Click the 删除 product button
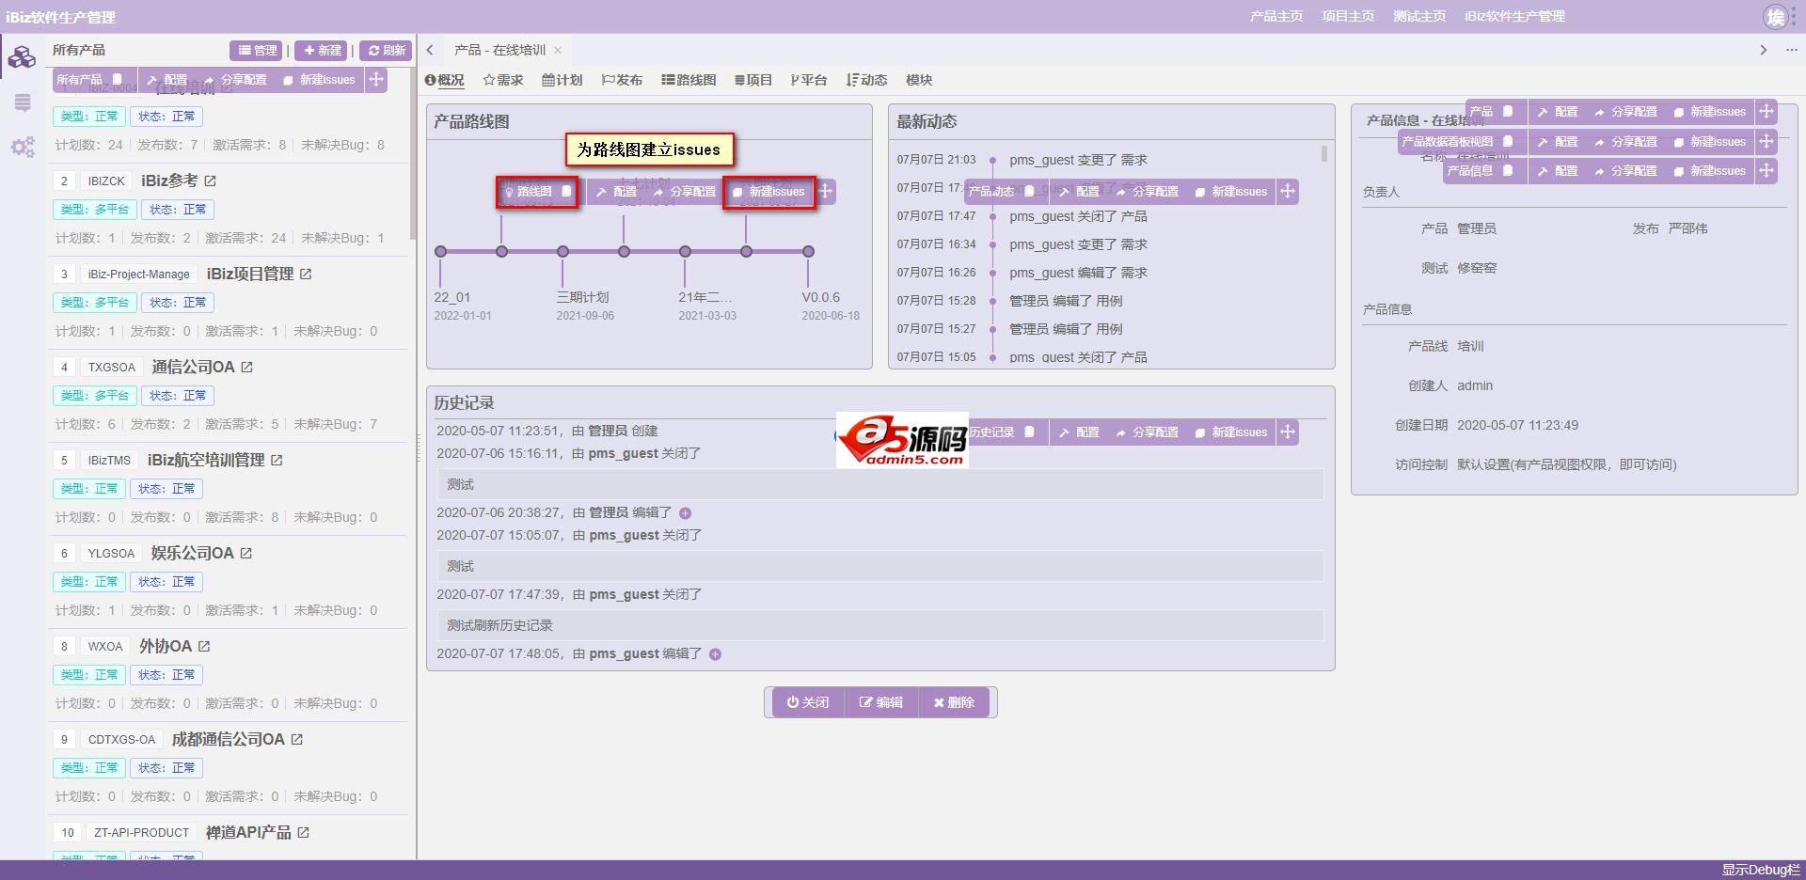1806x880 pixels. tap(954, 702)
